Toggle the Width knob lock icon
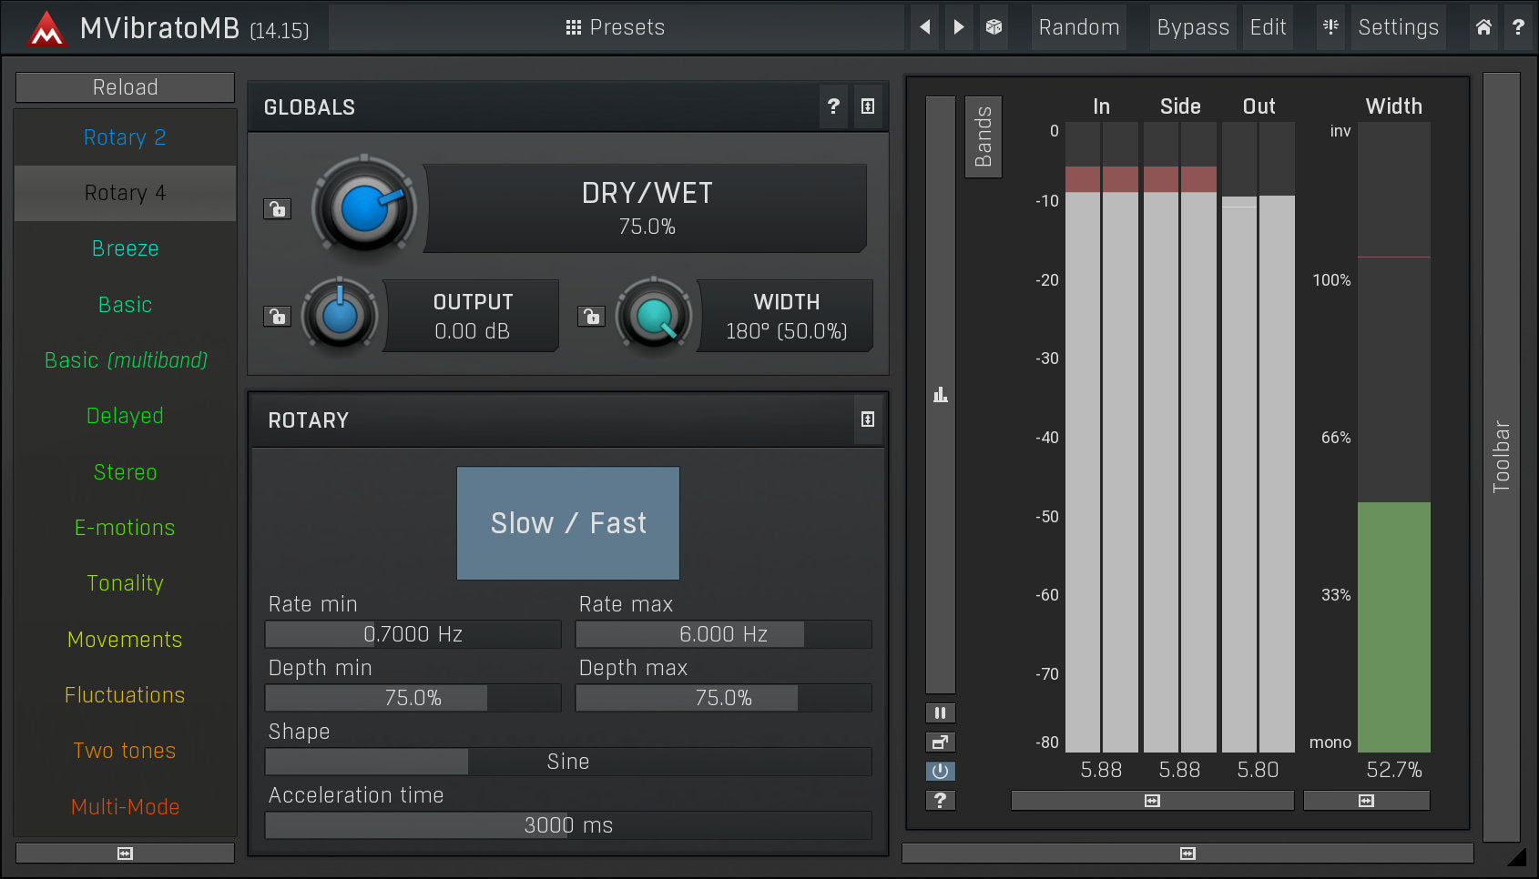Viewport: 1539px width, 879px height. pos(591,317)
